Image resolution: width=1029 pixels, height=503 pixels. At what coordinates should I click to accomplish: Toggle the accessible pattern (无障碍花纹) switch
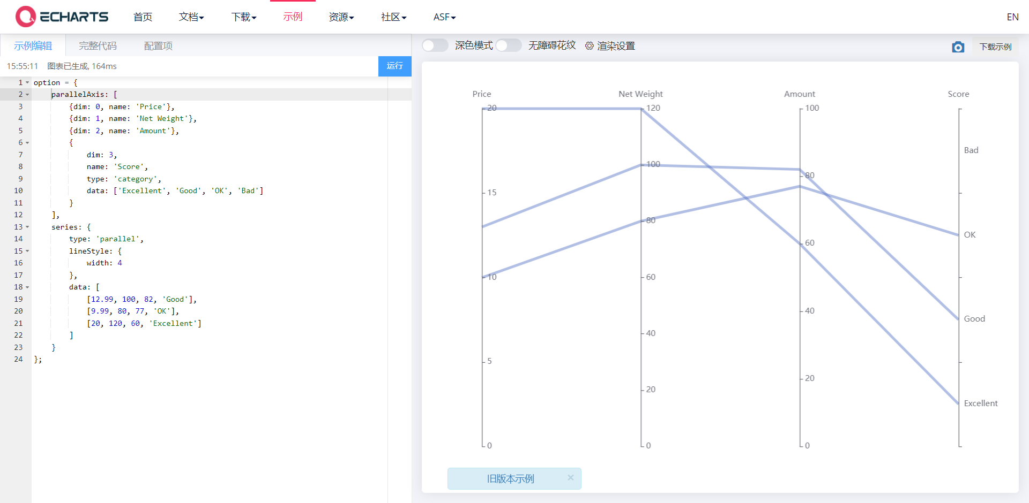(509, 45)
